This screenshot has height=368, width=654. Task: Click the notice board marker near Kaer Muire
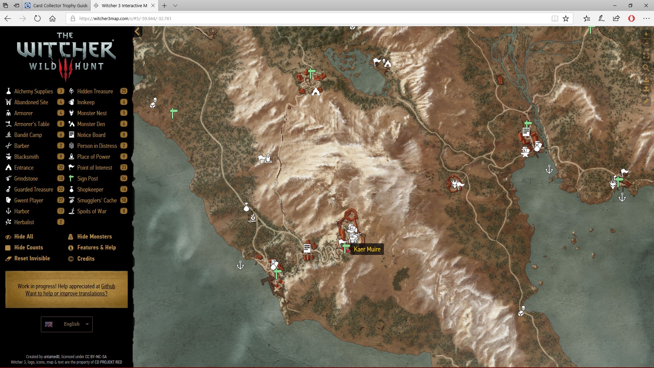click(307, 248)
